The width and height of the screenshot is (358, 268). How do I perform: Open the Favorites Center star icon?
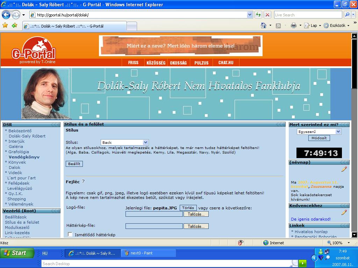pos(5,25)
